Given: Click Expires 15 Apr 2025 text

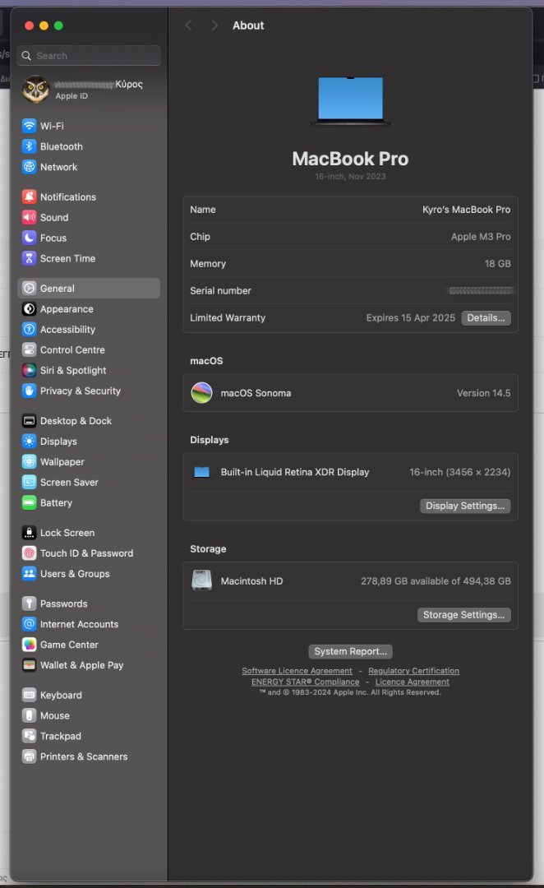Looking at the screenshot, I should [x=410, y=317].
